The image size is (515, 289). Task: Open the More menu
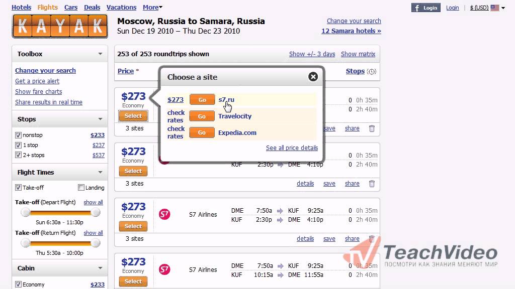(152, 7)
